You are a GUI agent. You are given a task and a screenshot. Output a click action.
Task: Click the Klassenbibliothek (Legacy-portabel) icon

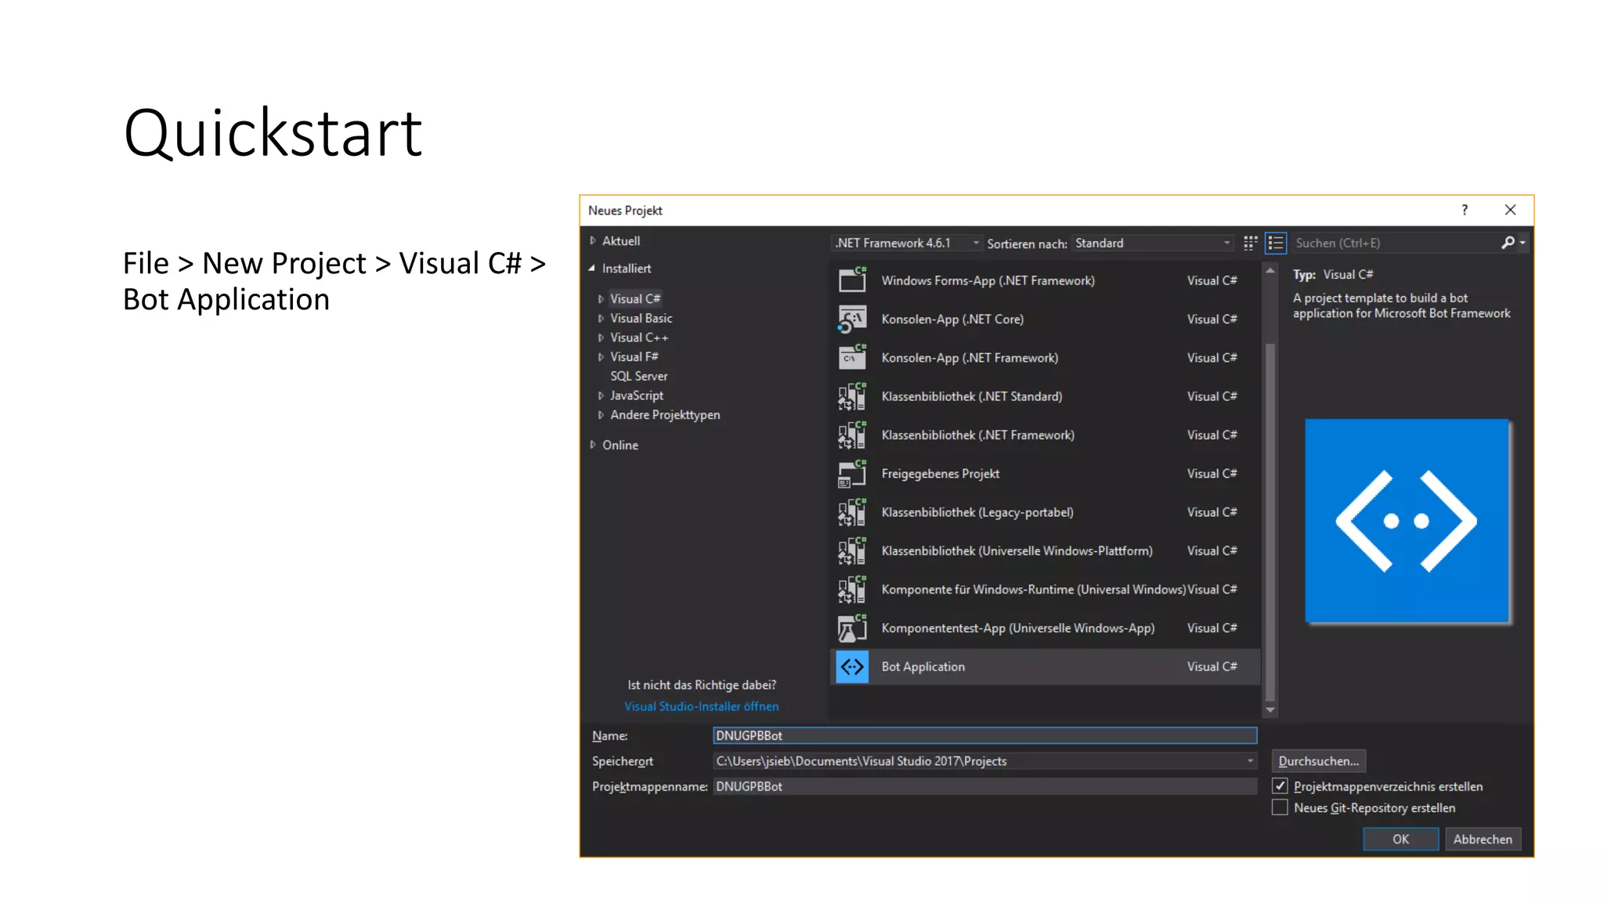coord(852,512)
